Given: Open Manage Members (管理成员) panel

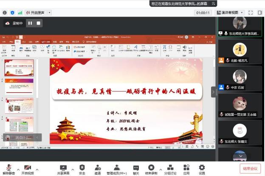Looking at the screenshot, I should coord(117,168).
